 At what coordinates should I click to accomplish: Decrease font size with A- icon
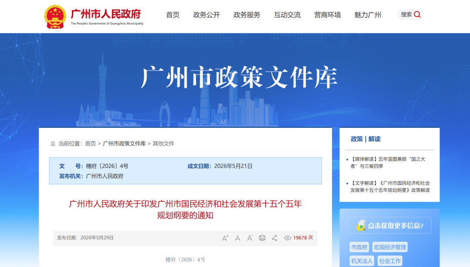(x=250, y=238)
